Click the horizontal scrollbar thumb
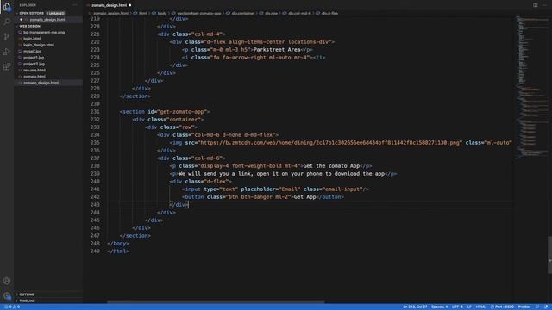 click(216, 301)
